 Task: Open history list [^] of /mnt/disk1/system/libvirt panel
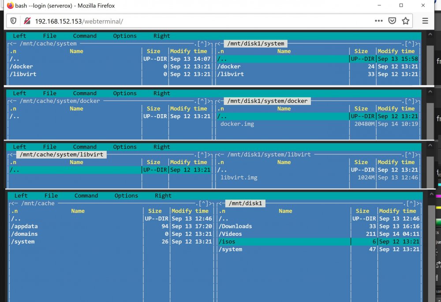(x=410, y=155)
